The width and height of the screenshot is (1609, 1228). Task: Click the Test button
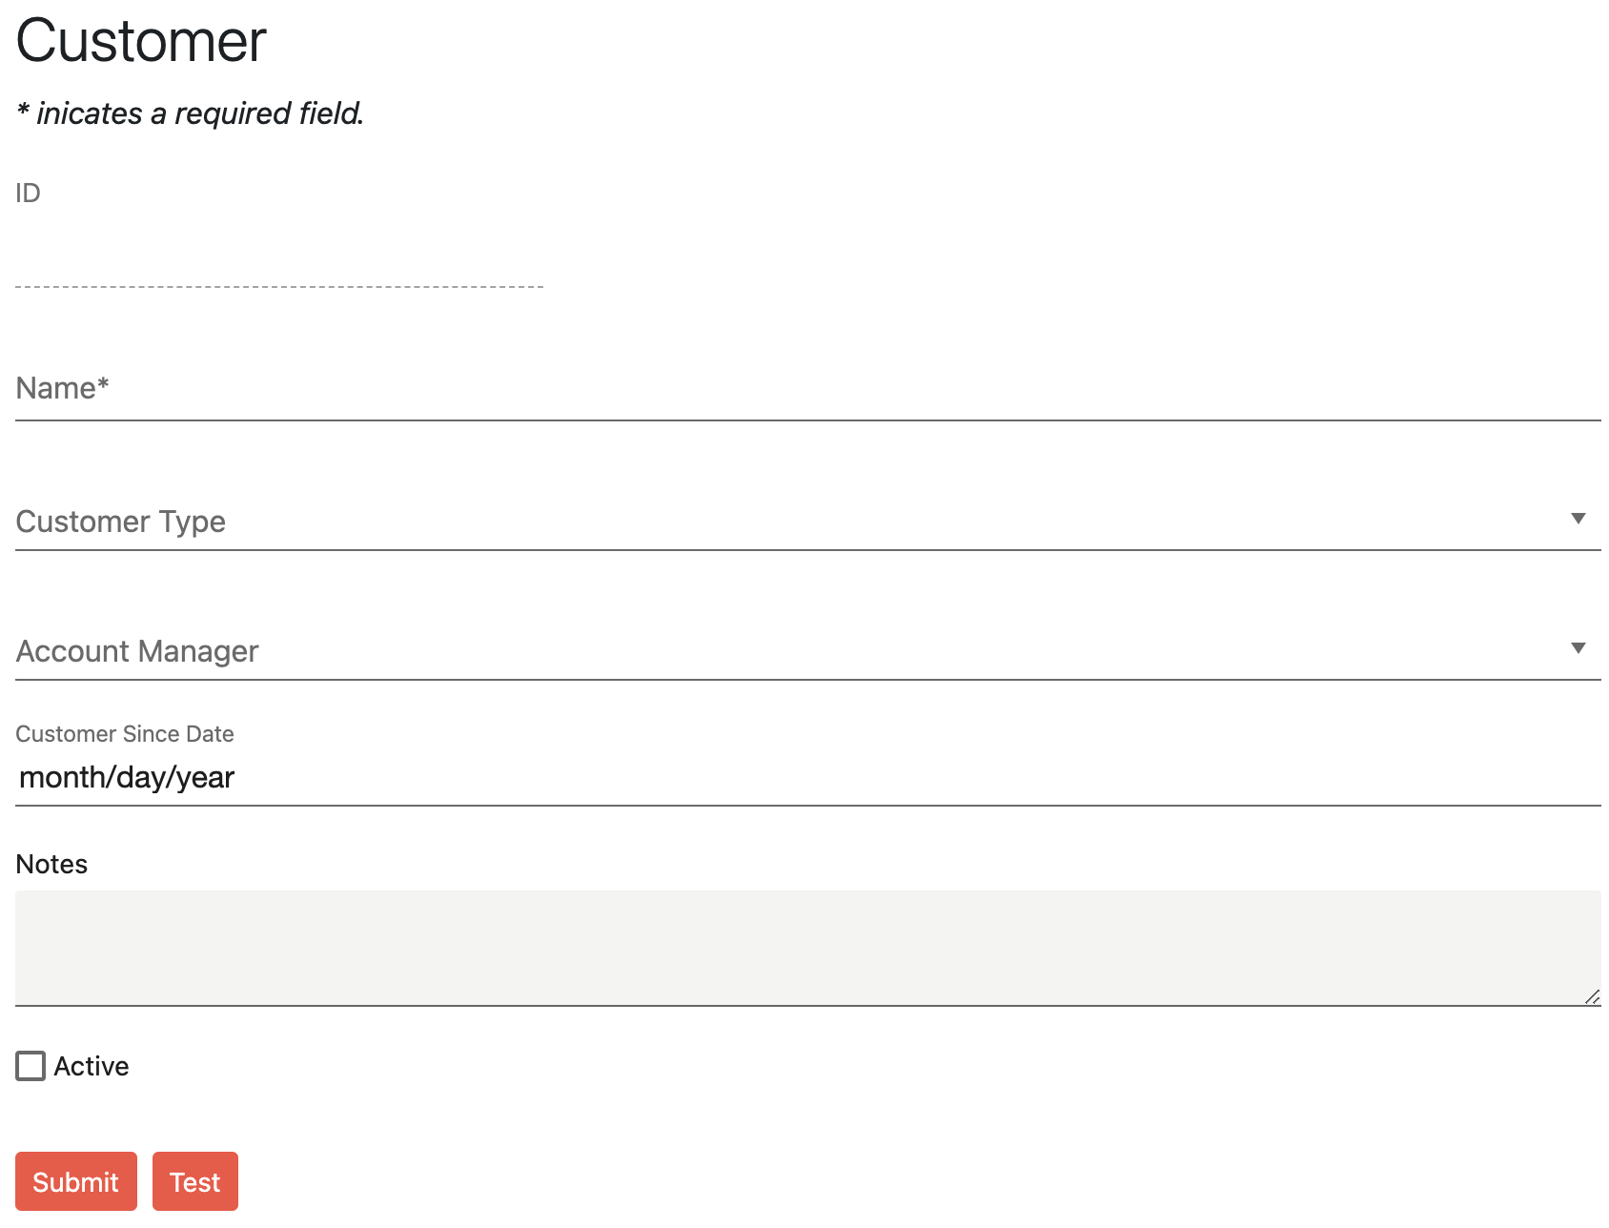(194, 1181)
